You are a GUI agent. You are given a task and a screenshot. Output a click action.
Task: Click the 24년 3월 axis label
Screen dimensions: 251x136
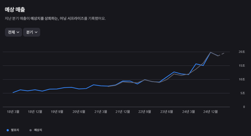pos(189,112)
